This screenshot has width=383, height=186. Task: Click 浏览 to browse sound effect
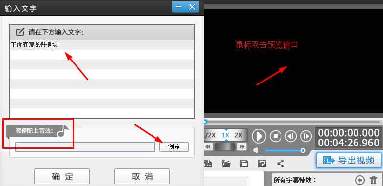click(x=174, y=147)
